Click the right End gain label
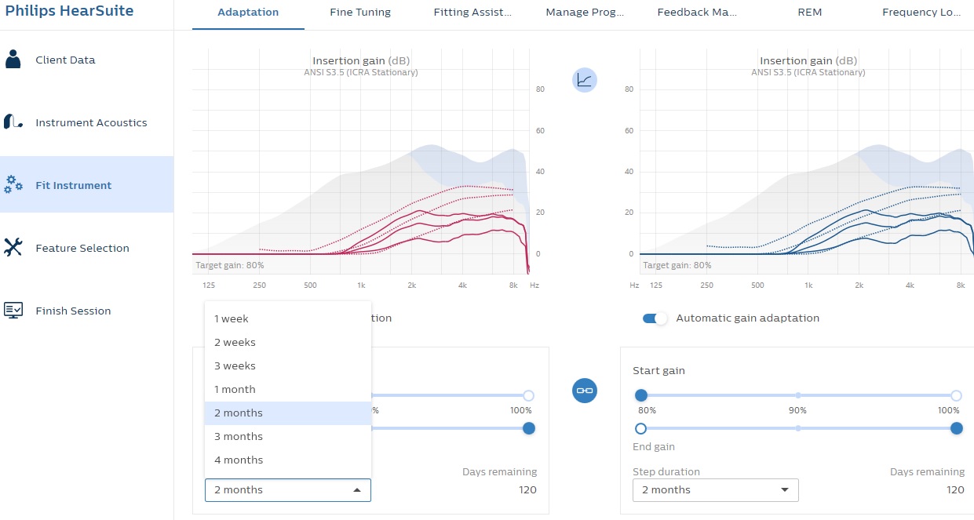 [654, 446]
